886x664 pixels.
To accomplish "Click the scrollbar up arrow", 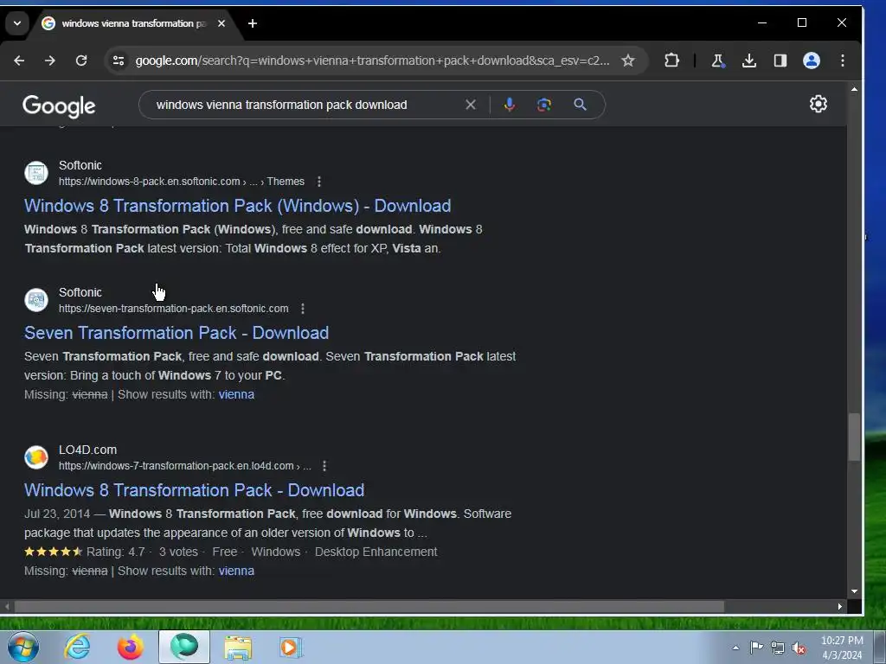I will click(854, 89).
